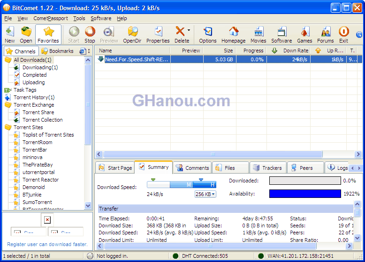
Task: Open the Help menu
Action: [122, 18]
